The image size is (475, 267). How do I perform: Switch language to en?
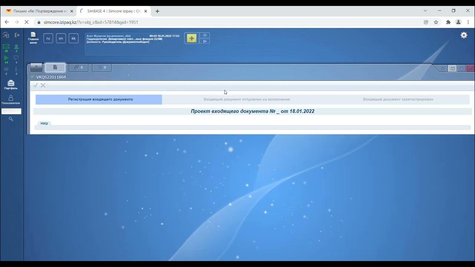[x=61, y=38]
